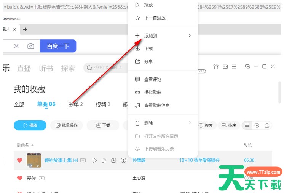
Task: Play 爱的故事上集 with row play icon
Action: point(94,160)
